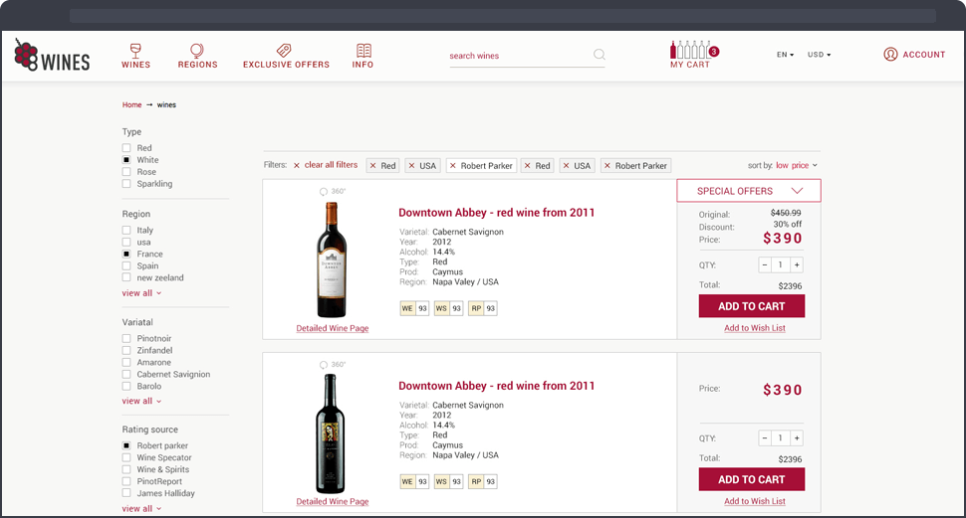The height and width of the screenshot is (518, 966).
Task: Open first Downtown Abbey wine title
Action: coord(497,213)
